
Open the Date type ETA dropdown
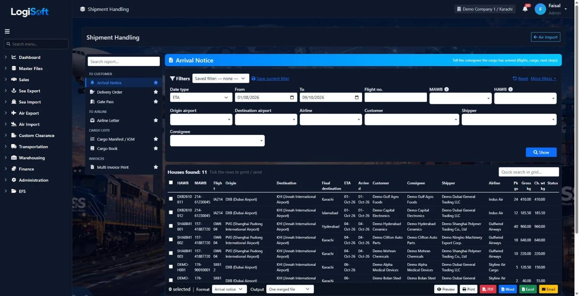click(201, 97)
